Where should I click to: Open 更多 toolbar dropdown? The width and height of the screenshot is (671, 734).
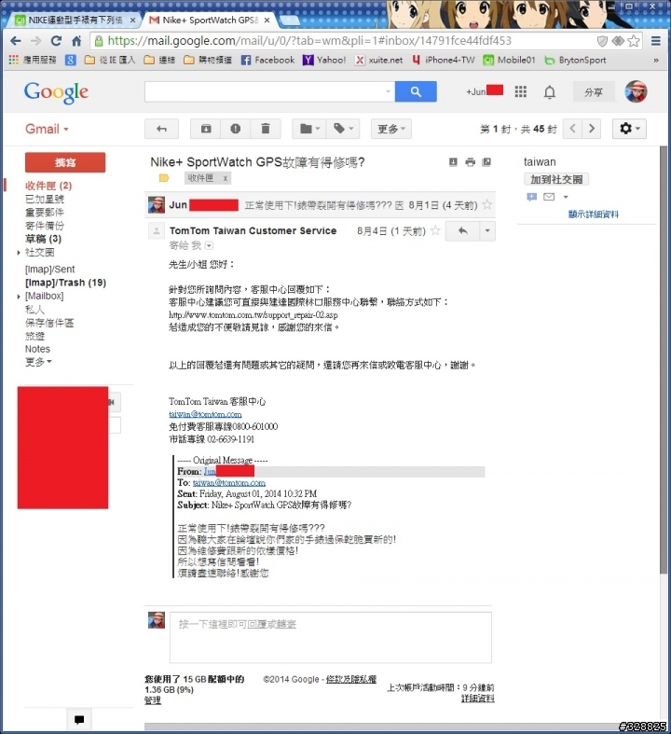pyautogui.click(x=391, y=129)
